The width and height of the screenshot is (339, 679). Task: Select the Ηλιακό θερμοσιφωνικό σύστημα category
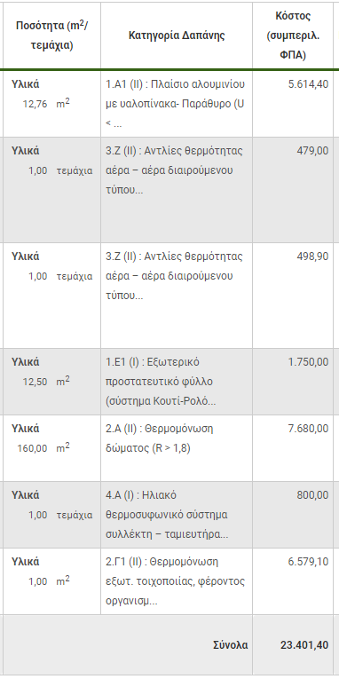167,515
